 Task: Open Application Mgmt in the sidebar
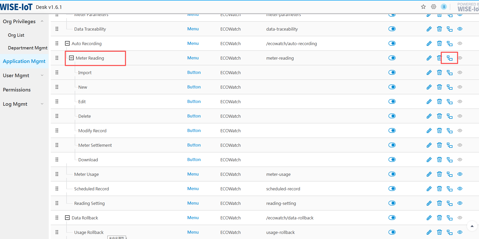pyautogui.click(x=24, y=61)
